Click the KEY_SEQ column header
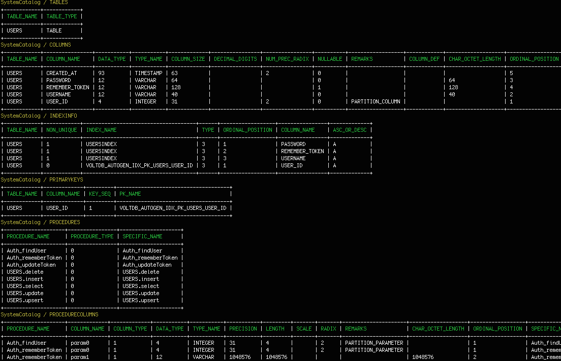 pyautogui.click(x=100, y=194)
